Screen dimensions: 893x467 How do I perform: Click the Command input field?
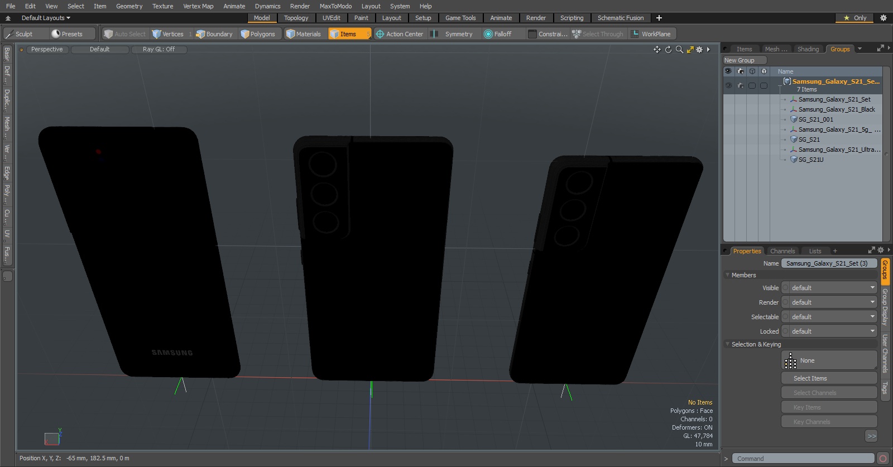[x=803, y=459]
